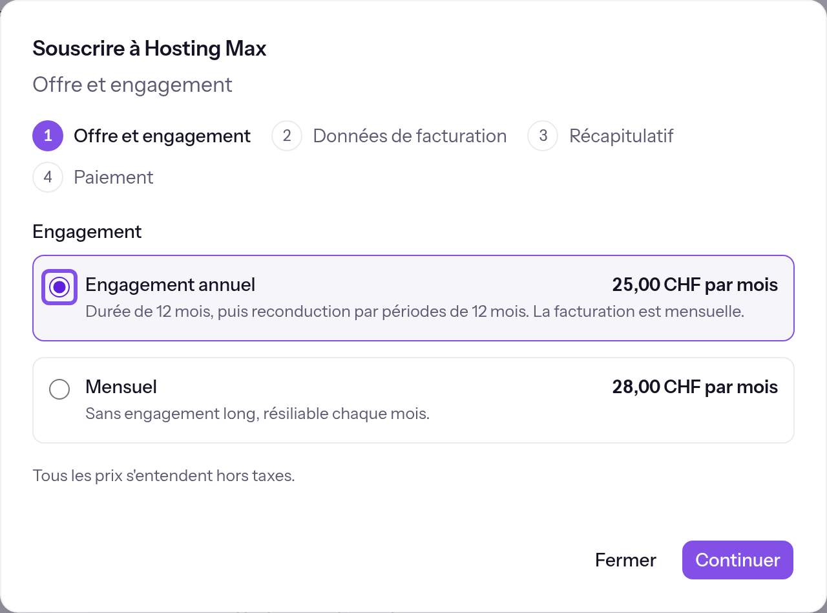Screen dimensions: 827x613
Task: Go to step 3 Récapitulatif
Action: [600, 136]
